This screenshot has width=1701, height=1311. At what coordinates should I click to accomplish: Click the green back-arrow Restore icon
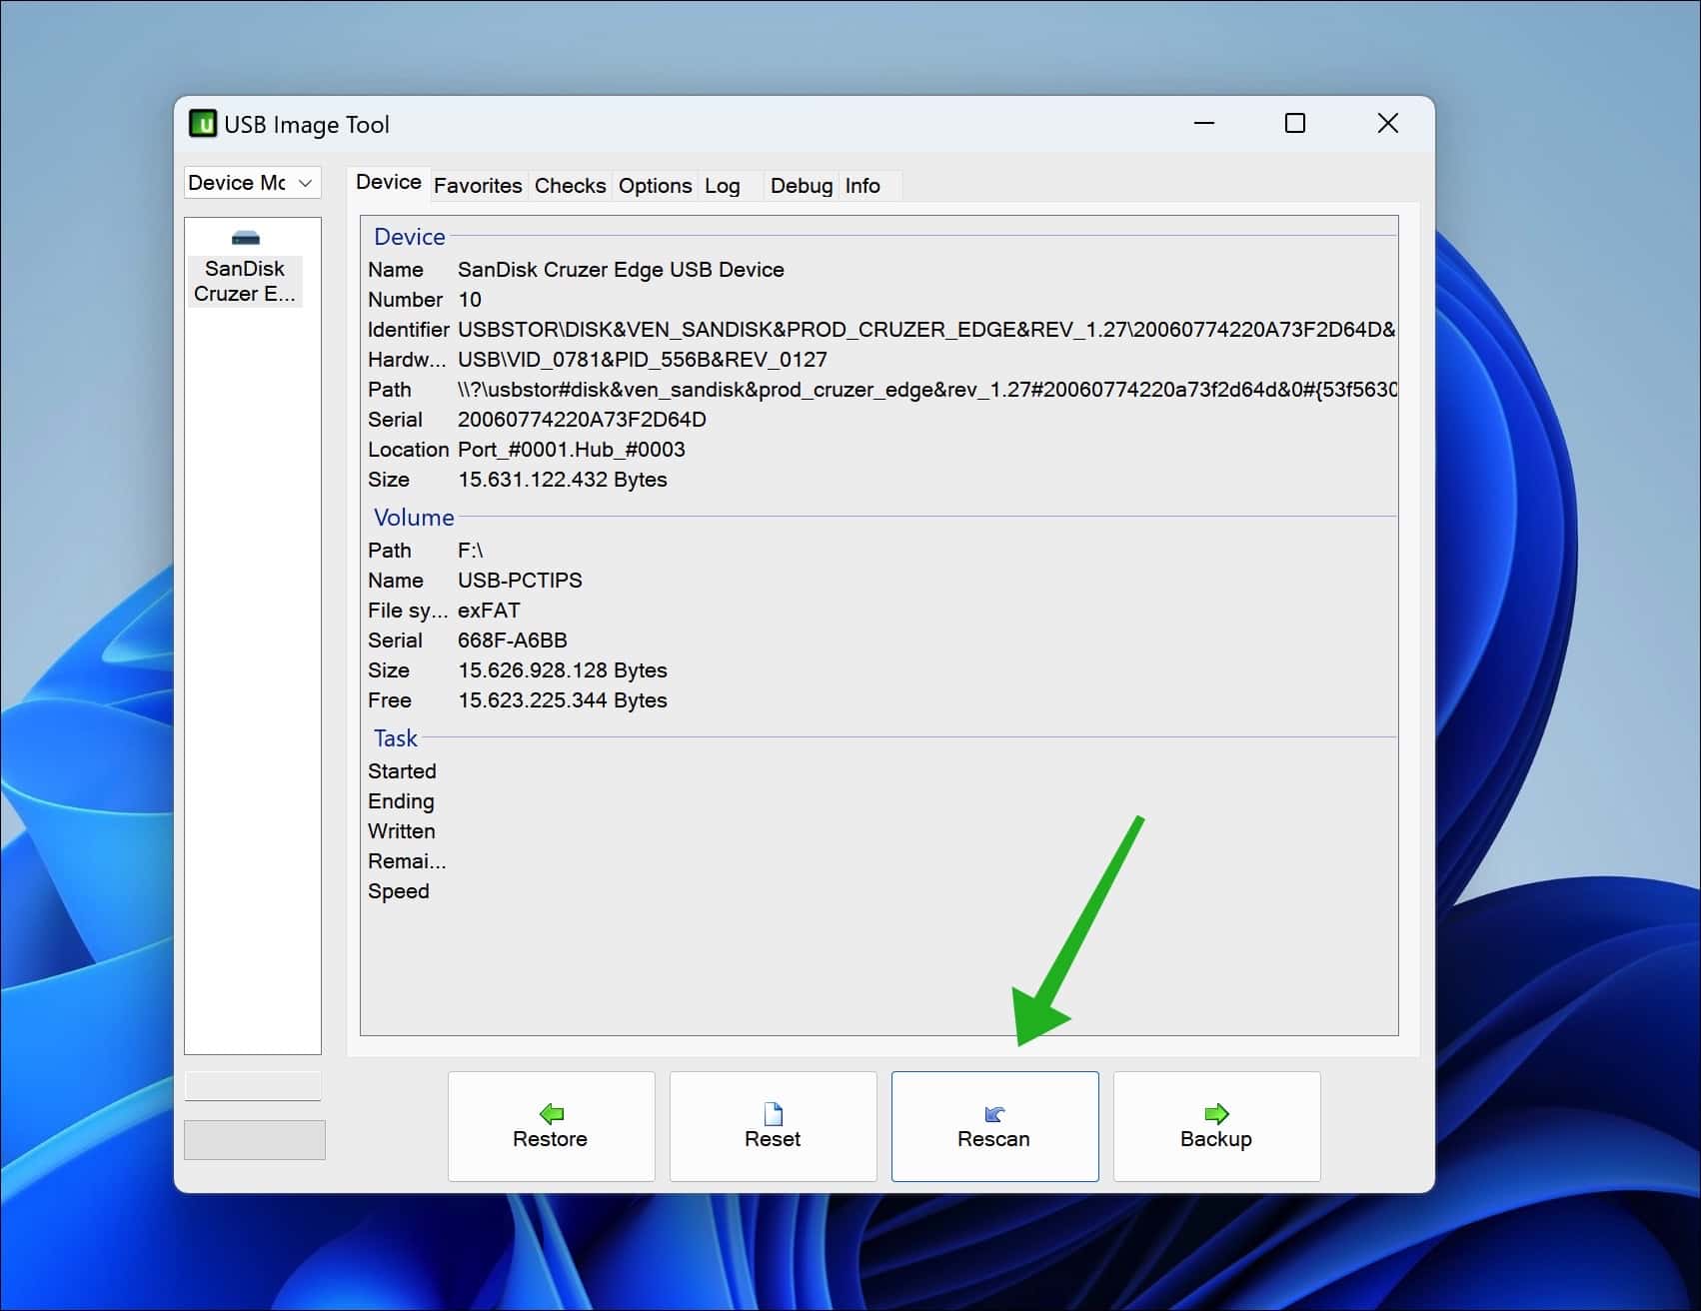coord(551,1113)
